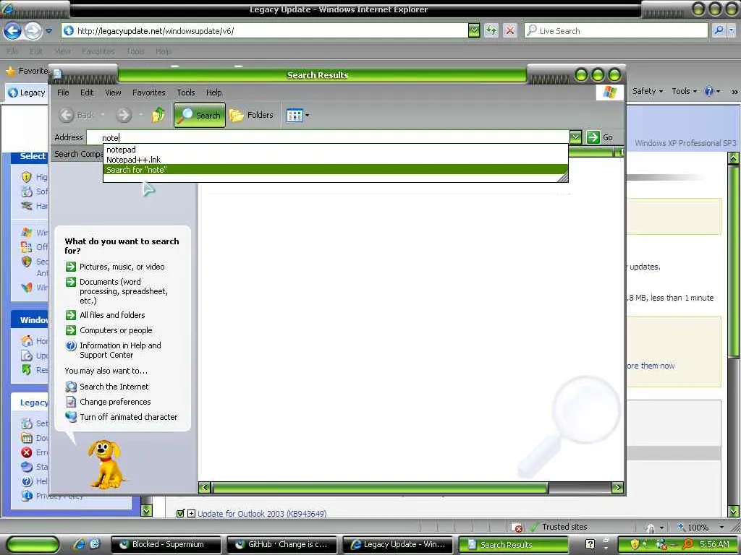Switch to GitHub taskbar button
741x555 pixels.
coord(282,545)
